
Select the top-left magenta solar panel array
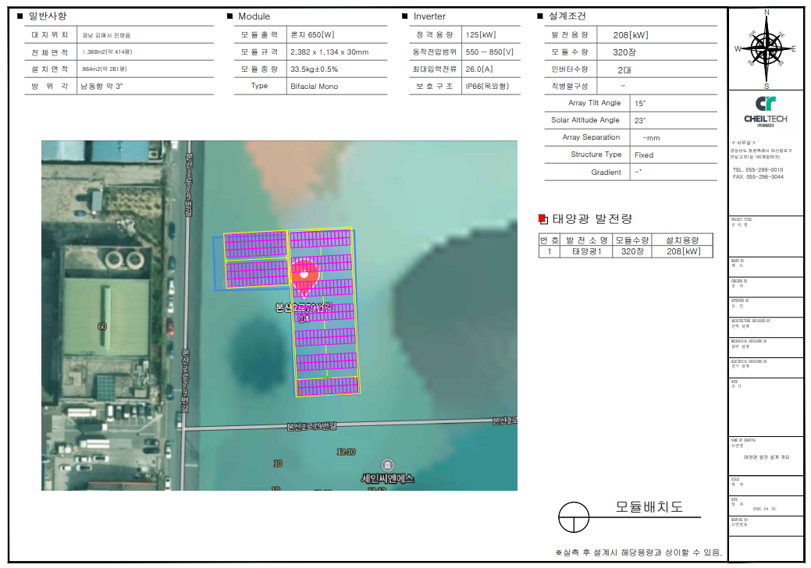(255, 245)
